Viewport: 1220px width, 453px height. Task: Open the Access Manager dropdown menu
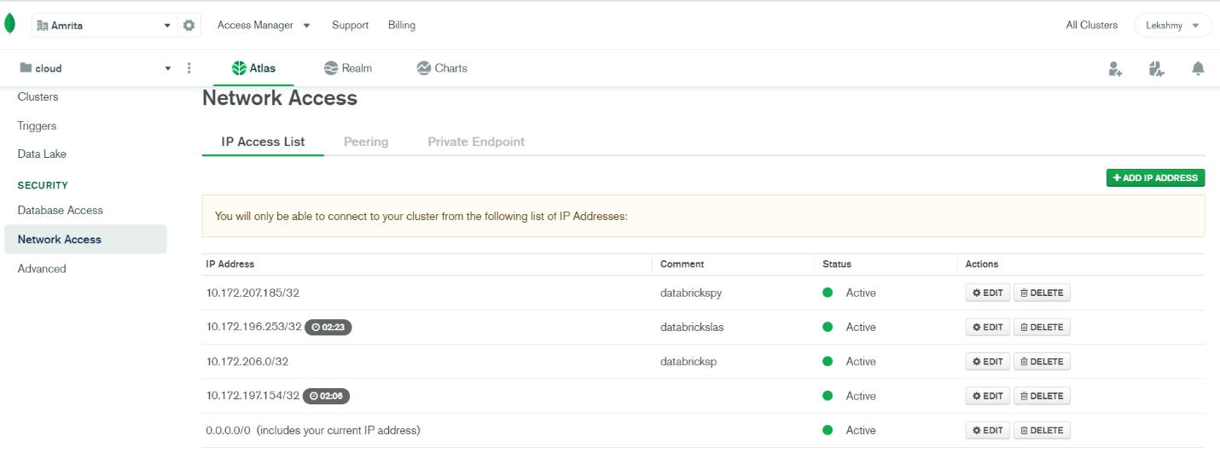pos(264,26)
